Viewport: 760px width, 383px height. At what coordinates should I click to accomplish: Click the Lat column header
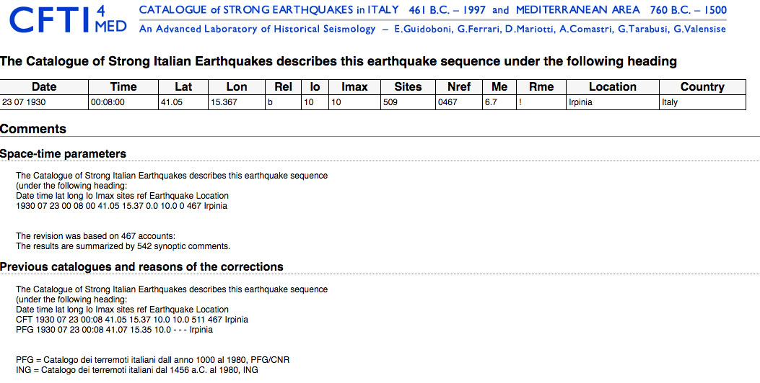click(x=183, y=86)
